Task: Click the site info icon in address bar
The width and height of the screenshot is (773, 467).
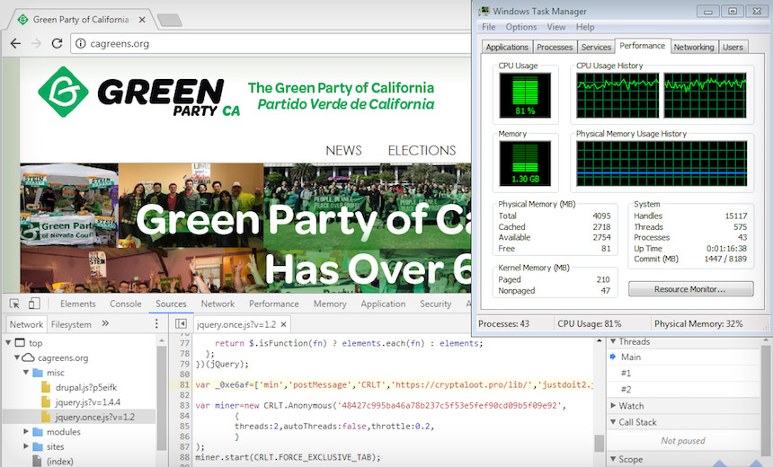Action: click(80, 43)
